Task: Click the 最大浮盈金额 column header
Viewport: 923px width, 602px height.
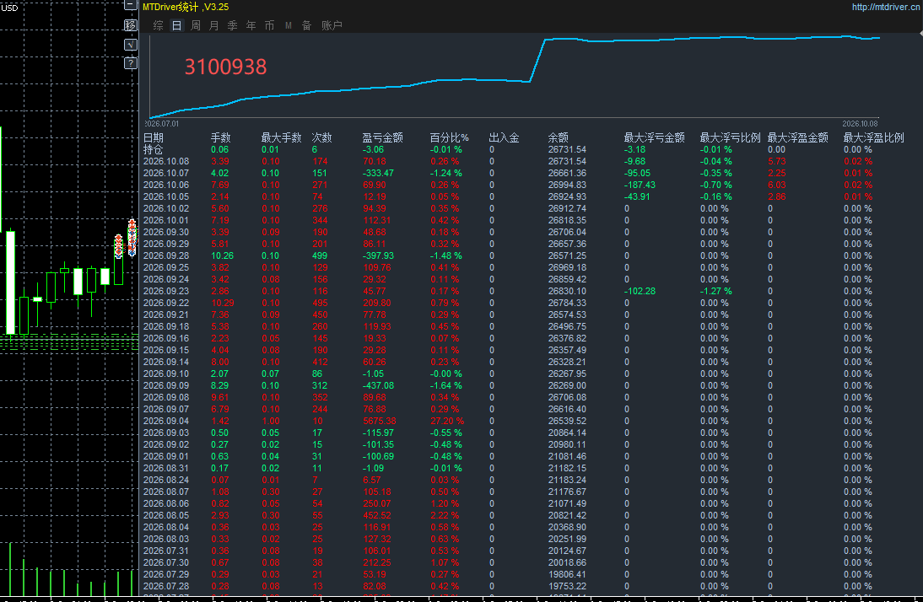Action: pos(797,137)
